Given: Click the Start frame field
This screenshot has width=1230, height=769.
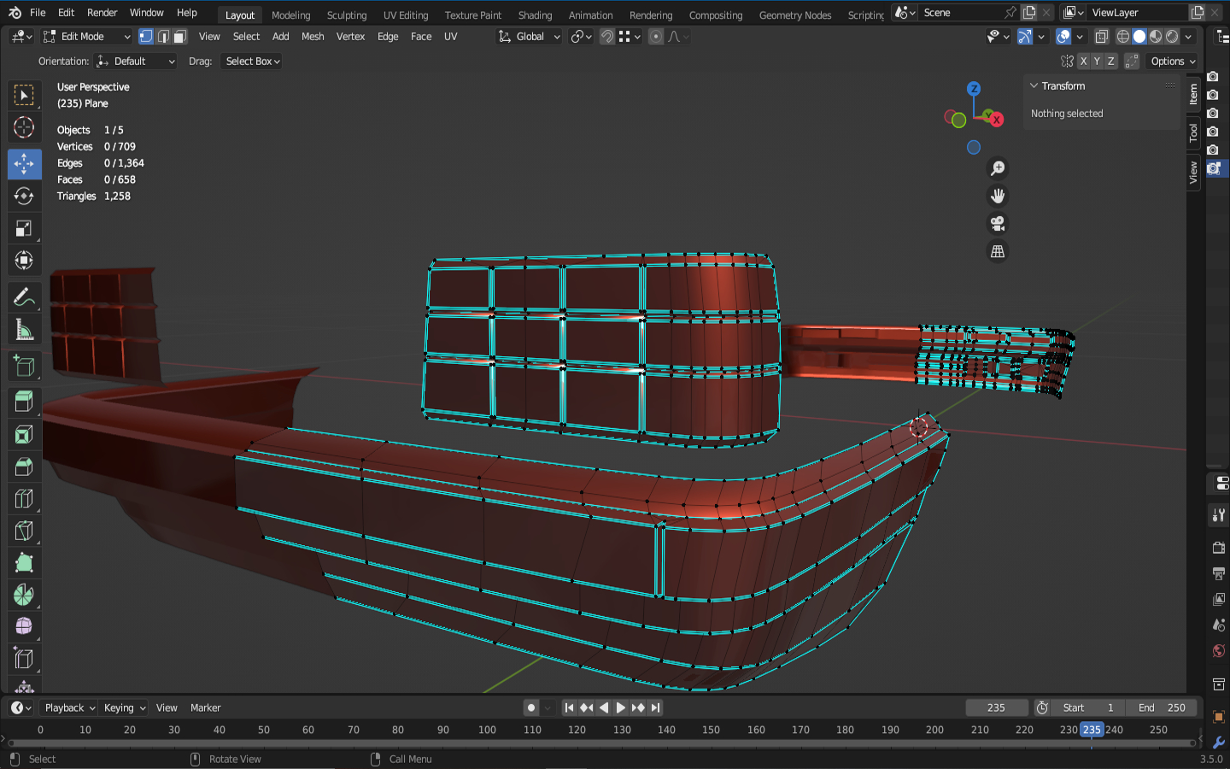Looking at the screenshot, I should click(1088, 707).
